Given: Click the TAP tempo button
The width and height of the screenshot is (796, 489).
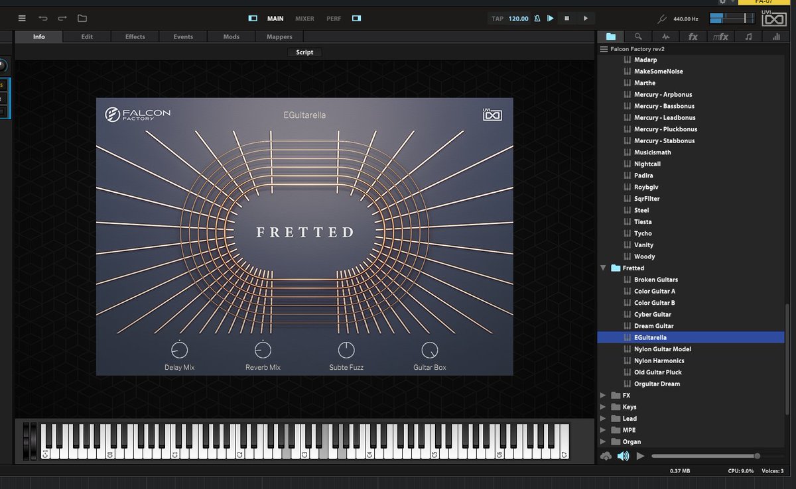Looking at the screenshot, I should [497, 19].
